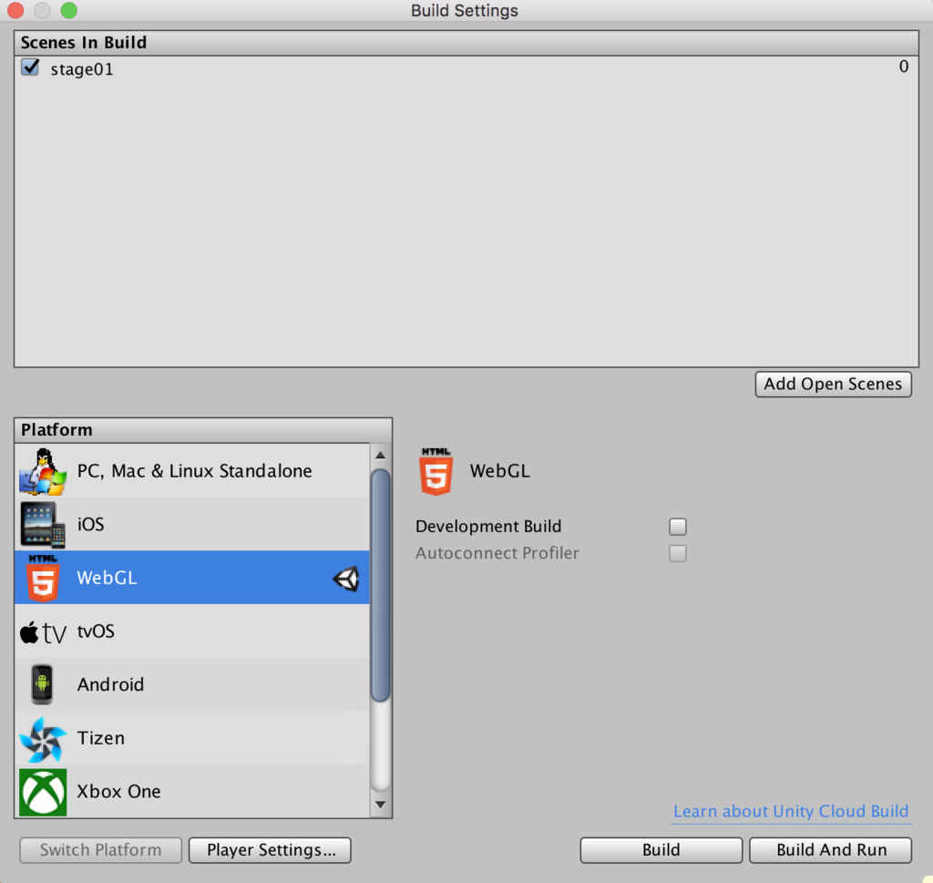Click the green zoom window button
This screenshot has height=883, width=933.
69,10
